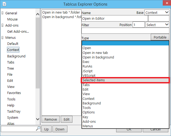Choose Open in background type

point(125,57)
